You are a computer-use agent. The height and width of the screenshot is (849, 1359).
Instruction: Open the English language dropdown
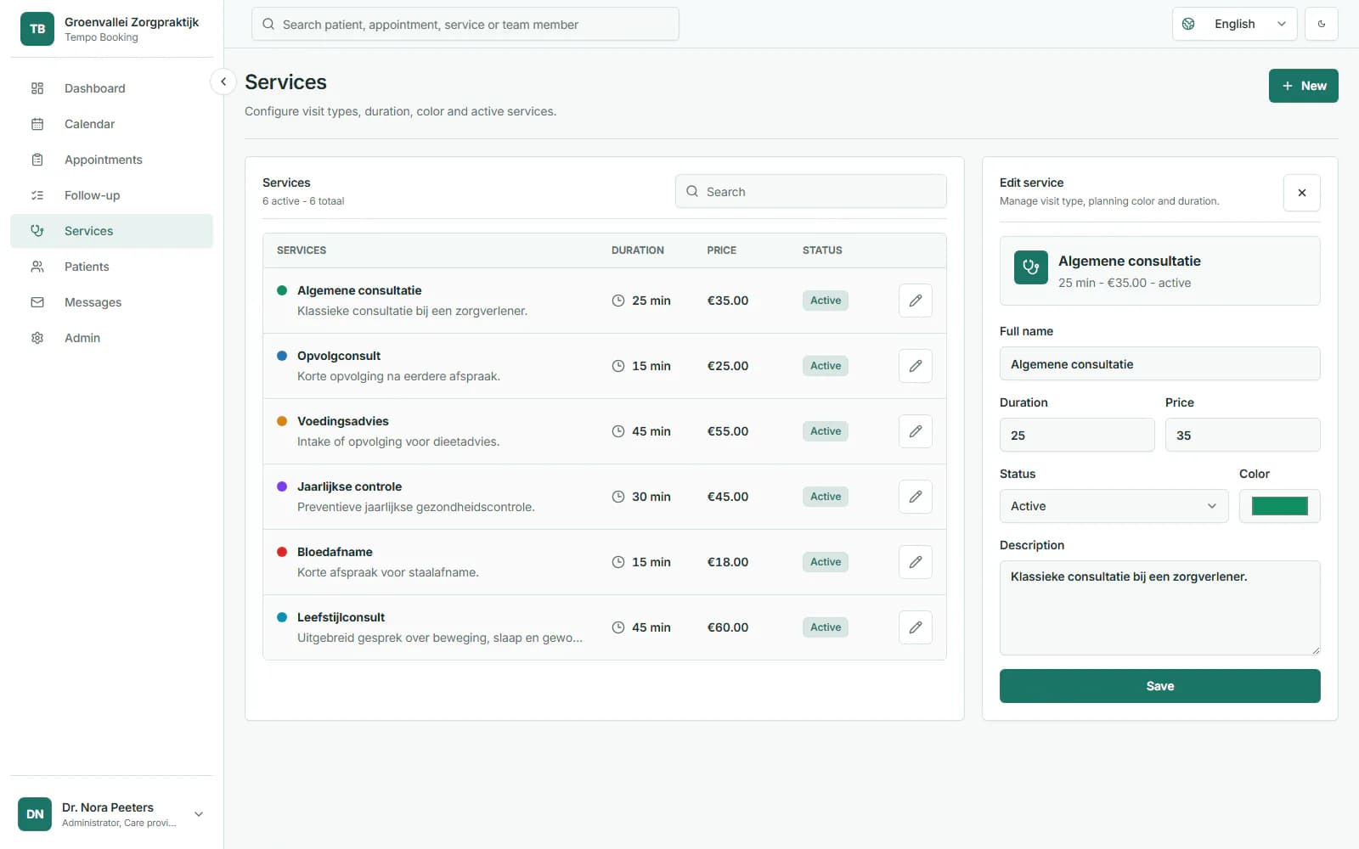coord(1234,24)
